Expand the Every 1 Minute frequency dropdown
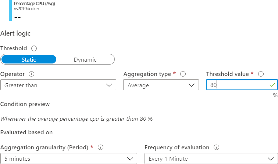Image resolution: width=278 pixels, height=164 pixels. point(211,158)
